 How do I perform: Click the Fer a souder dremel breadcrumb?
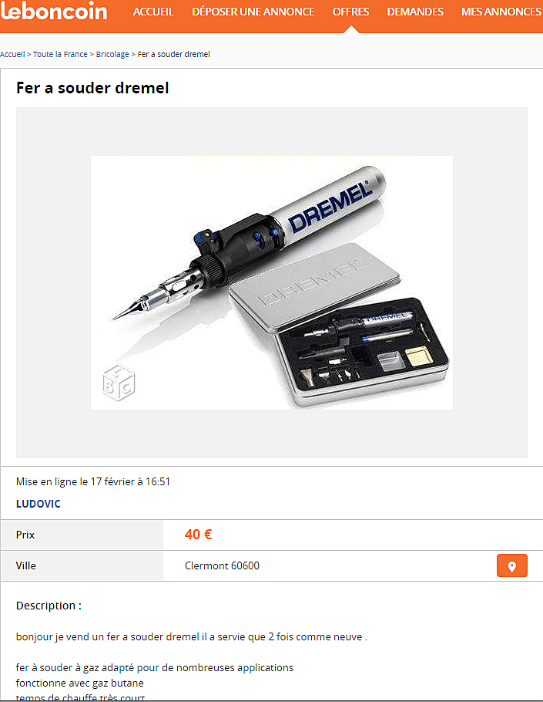coord(173,54)
